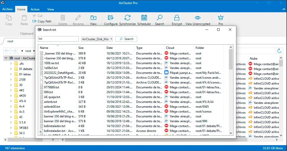
Task: Select the 1e88e5.txt result
Action: [x=51, y=68]
